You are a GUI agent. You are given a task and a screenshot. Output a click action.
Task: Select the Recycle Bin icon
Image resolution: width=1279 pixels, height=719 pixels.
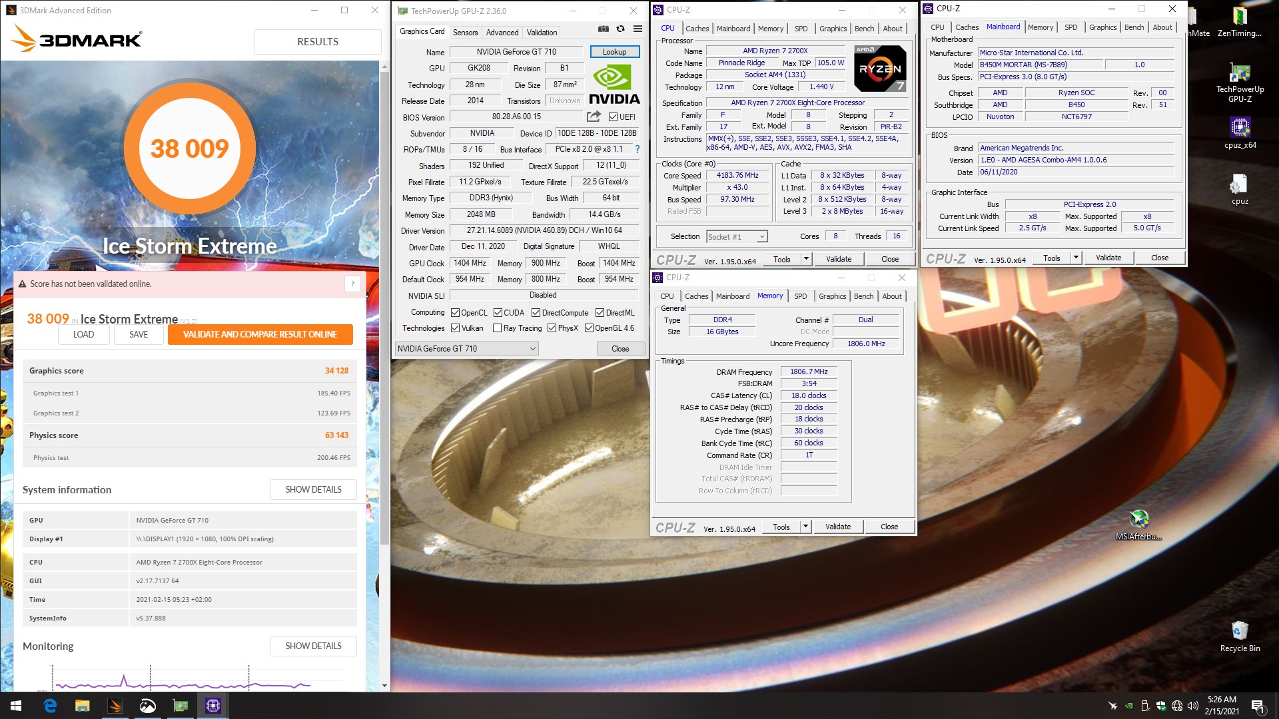coord(1240,636)
